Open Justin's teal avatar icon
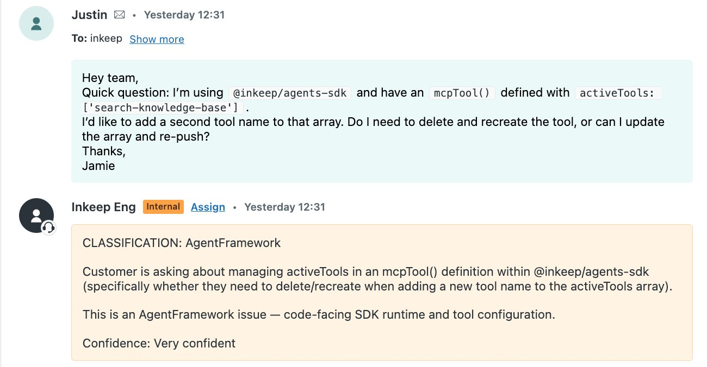Image resolution: width=707 pixels, height=367 pixels. pyautogui.click(x=36, y=23)
